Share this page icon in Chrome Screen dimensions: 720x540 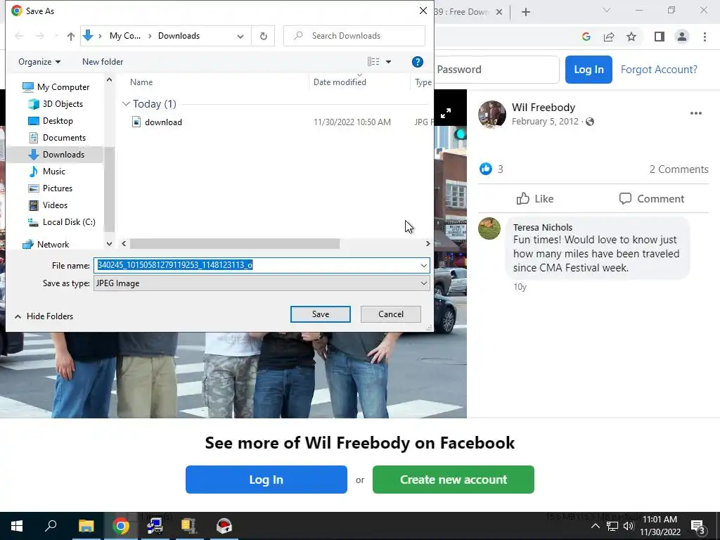[609, 37]
